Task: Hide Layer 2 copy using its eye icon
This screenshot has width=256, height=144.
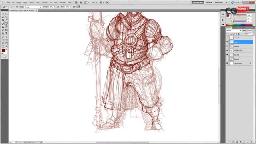Action: 227,50
